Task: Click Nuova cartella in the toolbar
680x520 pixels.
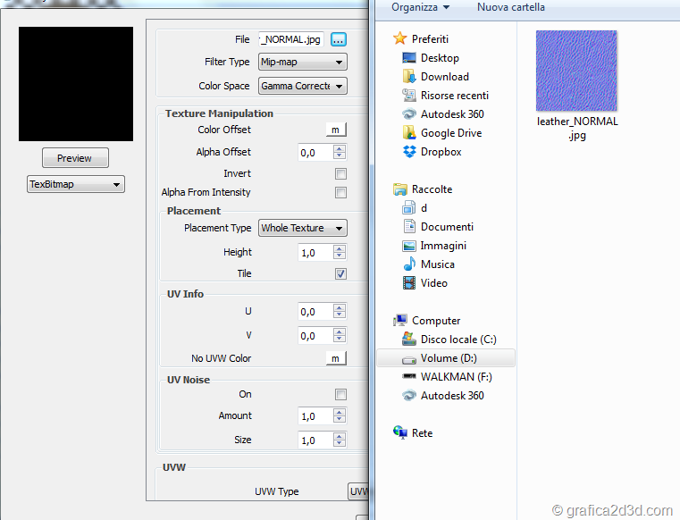Action: click(510, 7)
